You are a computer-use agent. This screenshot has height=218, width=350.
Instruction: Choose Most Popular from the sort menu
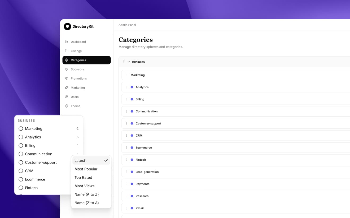click(x=86, y=169)
